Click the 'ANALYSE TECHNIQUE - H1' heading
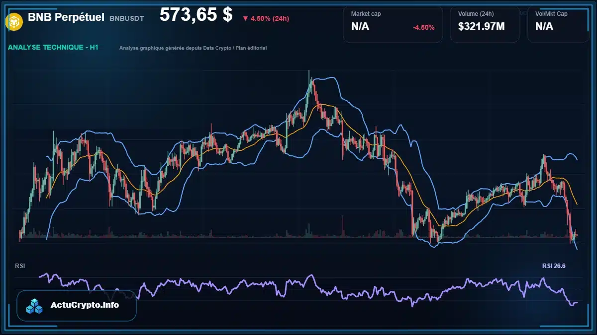The width and height of the screenshot is (597, 335). point(53,48)
